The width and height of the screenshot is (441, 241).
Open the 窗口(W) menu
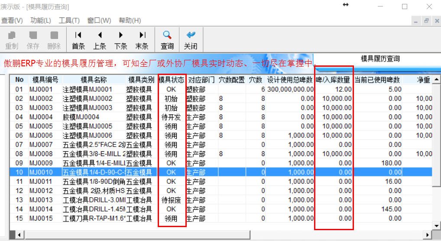pos(99,20)
